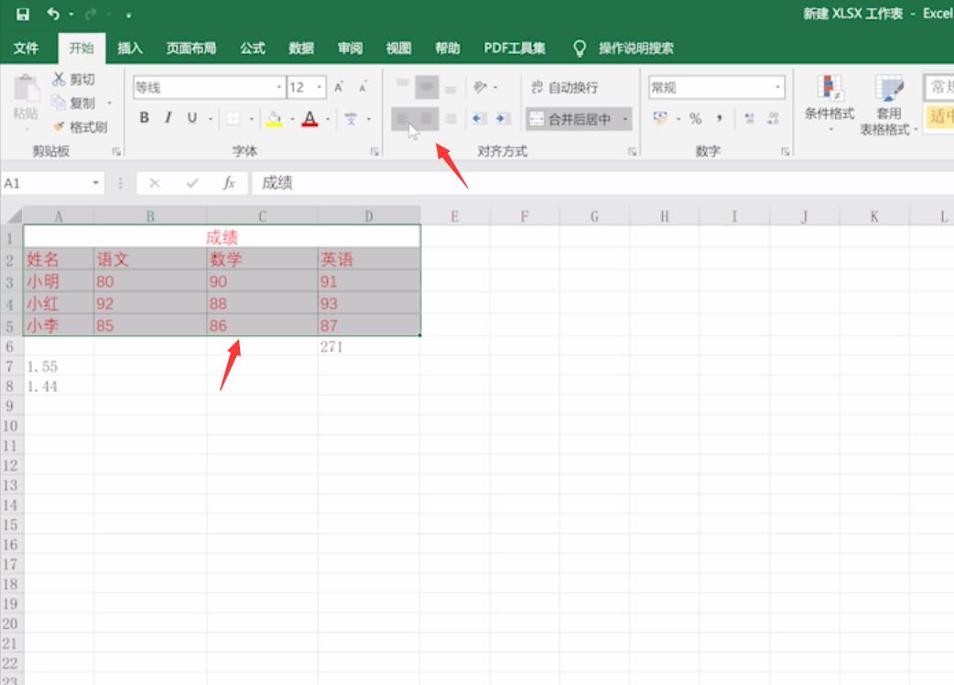This screenshot has height=685, width=954.
Task: Open the number format 常规 dropdown
Action: [777, 87]
